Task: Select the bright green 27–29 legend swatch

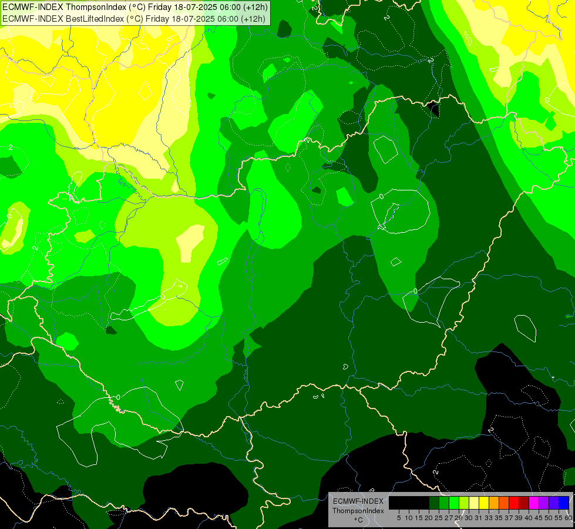Action: pos(453,503)
